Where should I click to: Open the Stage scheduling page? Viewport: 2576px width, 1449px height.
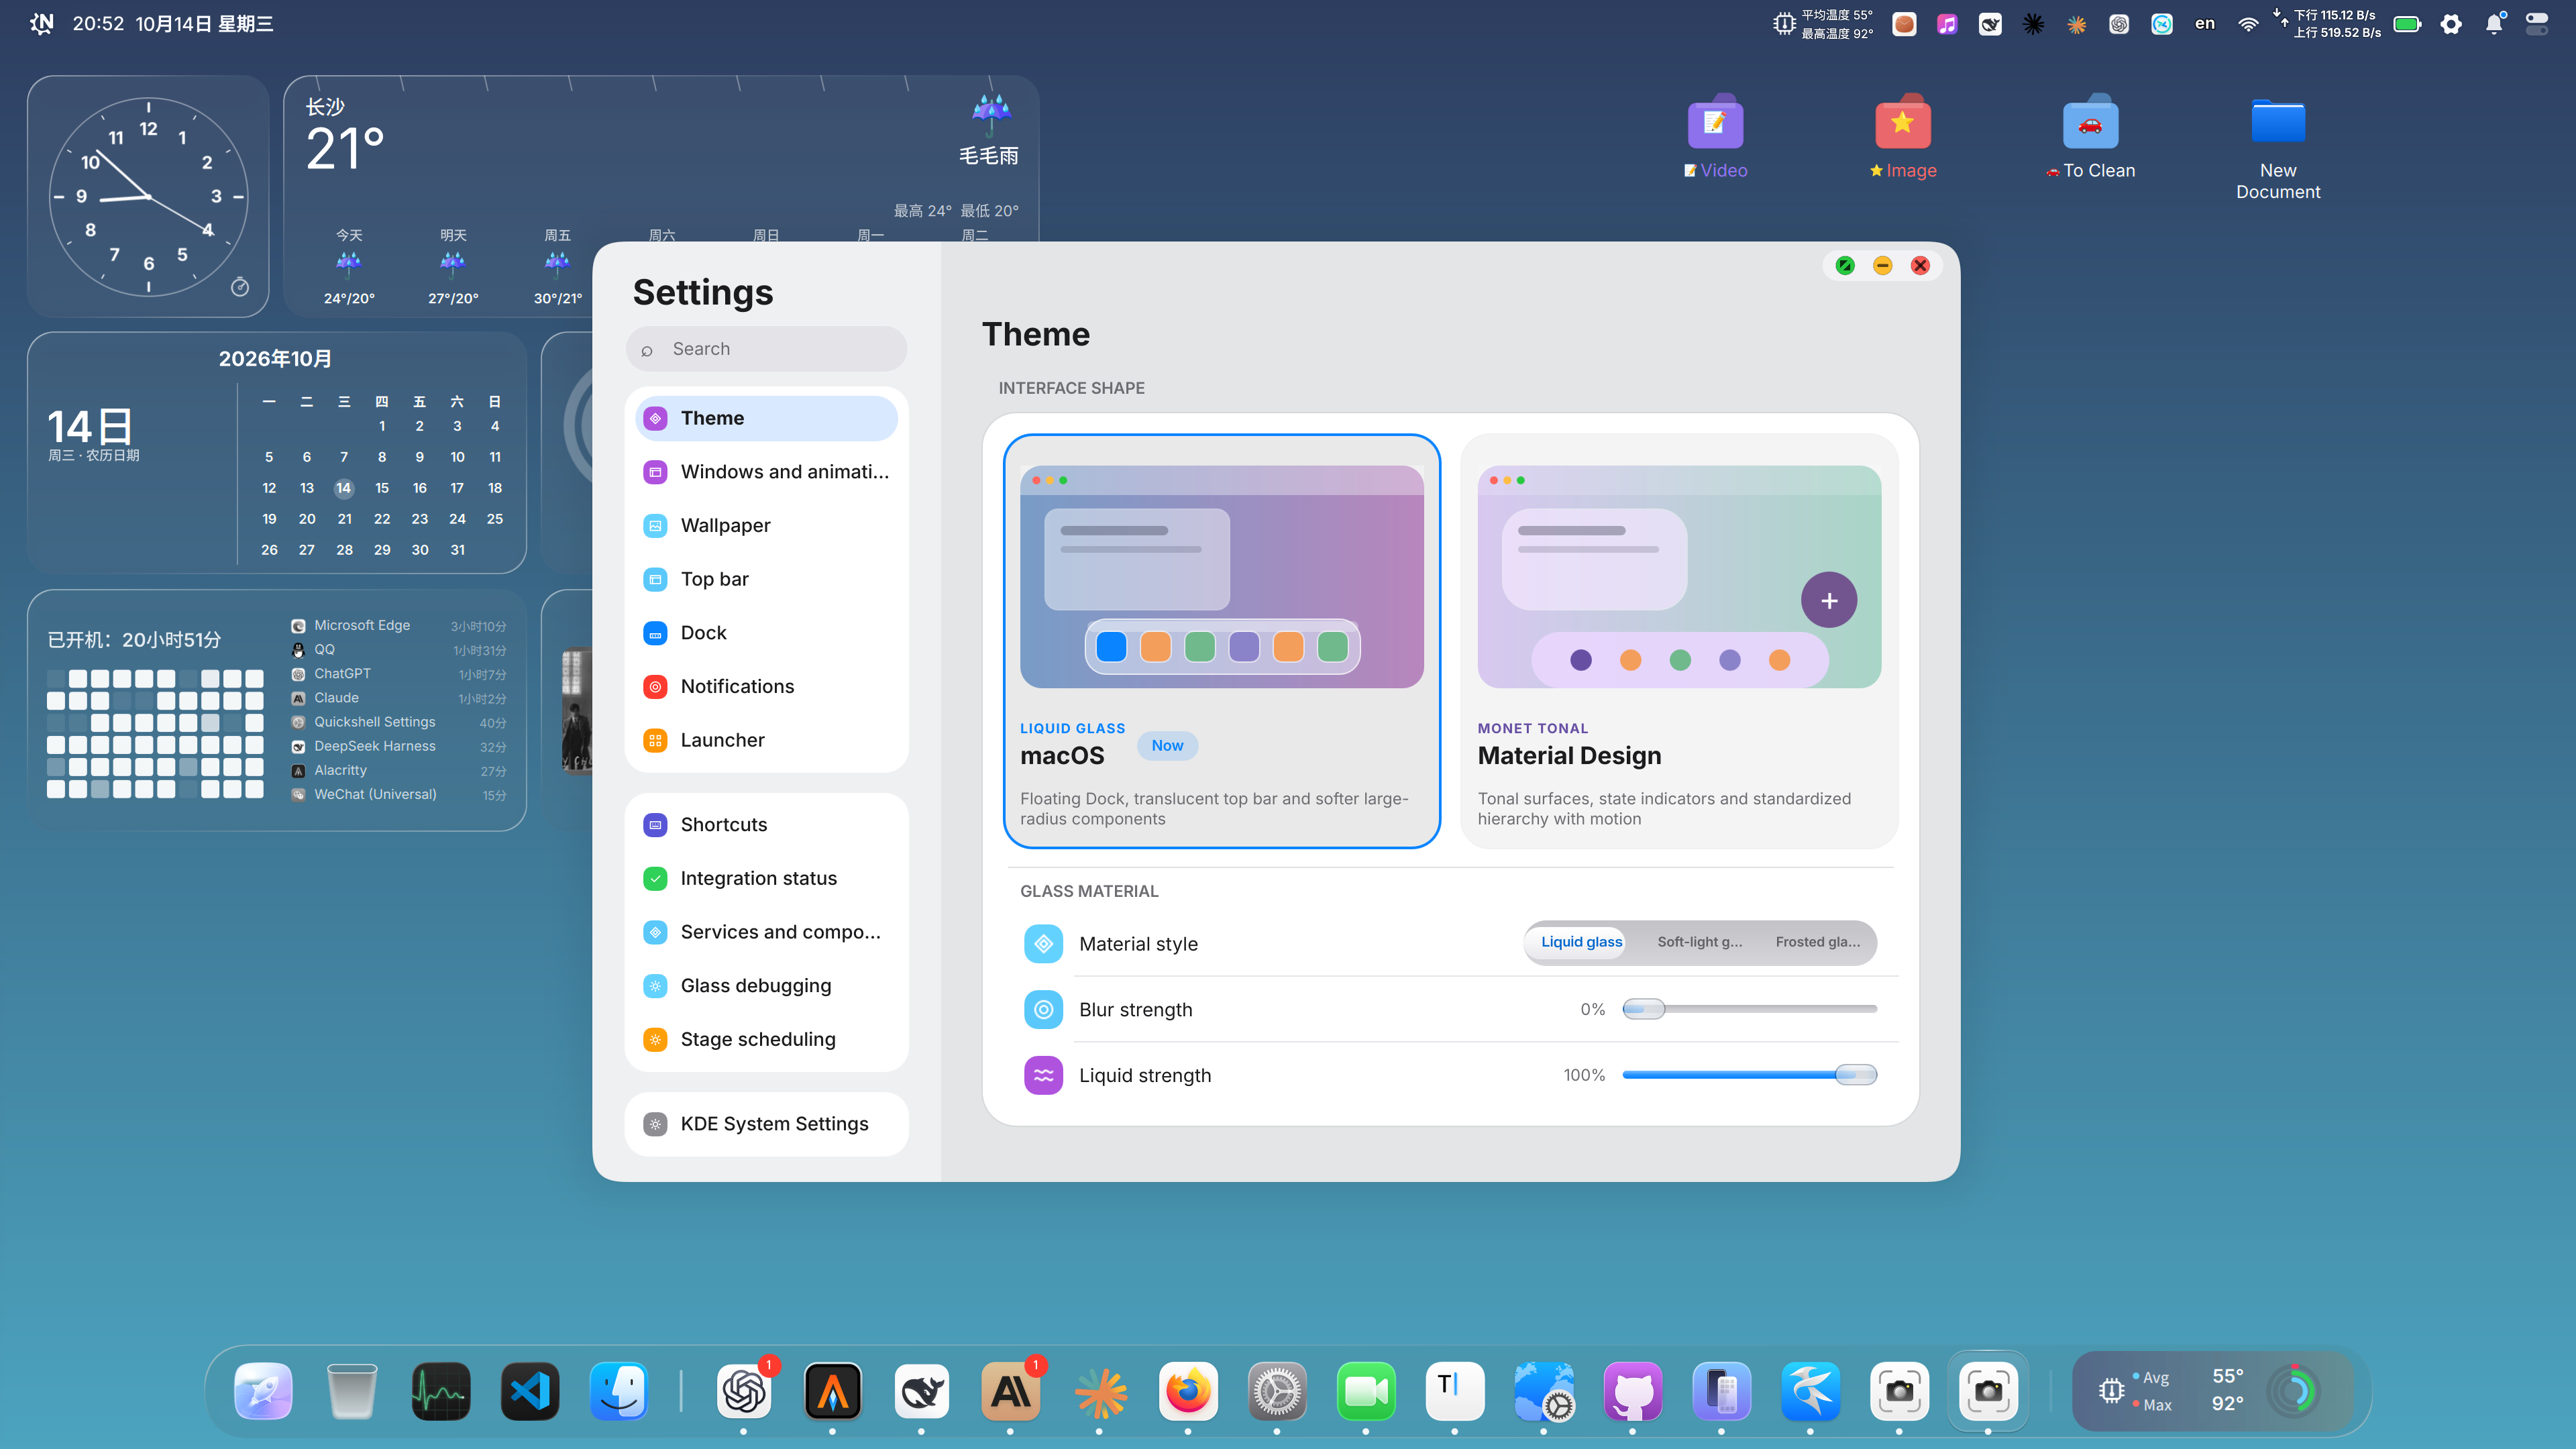coord(766,1039)
